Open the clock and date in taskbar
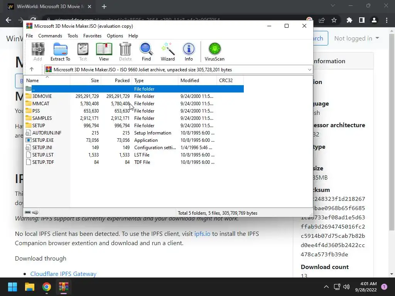This screenshot has width=395, height=296. coord(366,287)
